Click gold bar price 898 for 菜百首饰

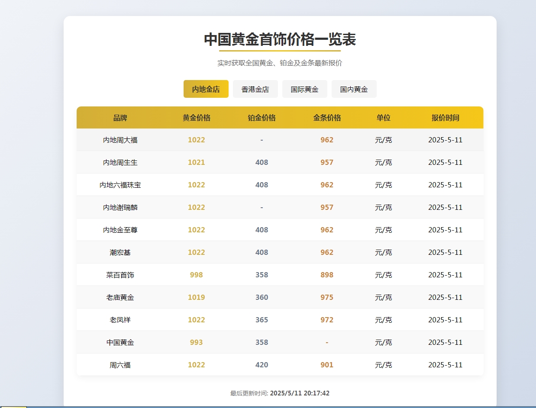(327, 275)
